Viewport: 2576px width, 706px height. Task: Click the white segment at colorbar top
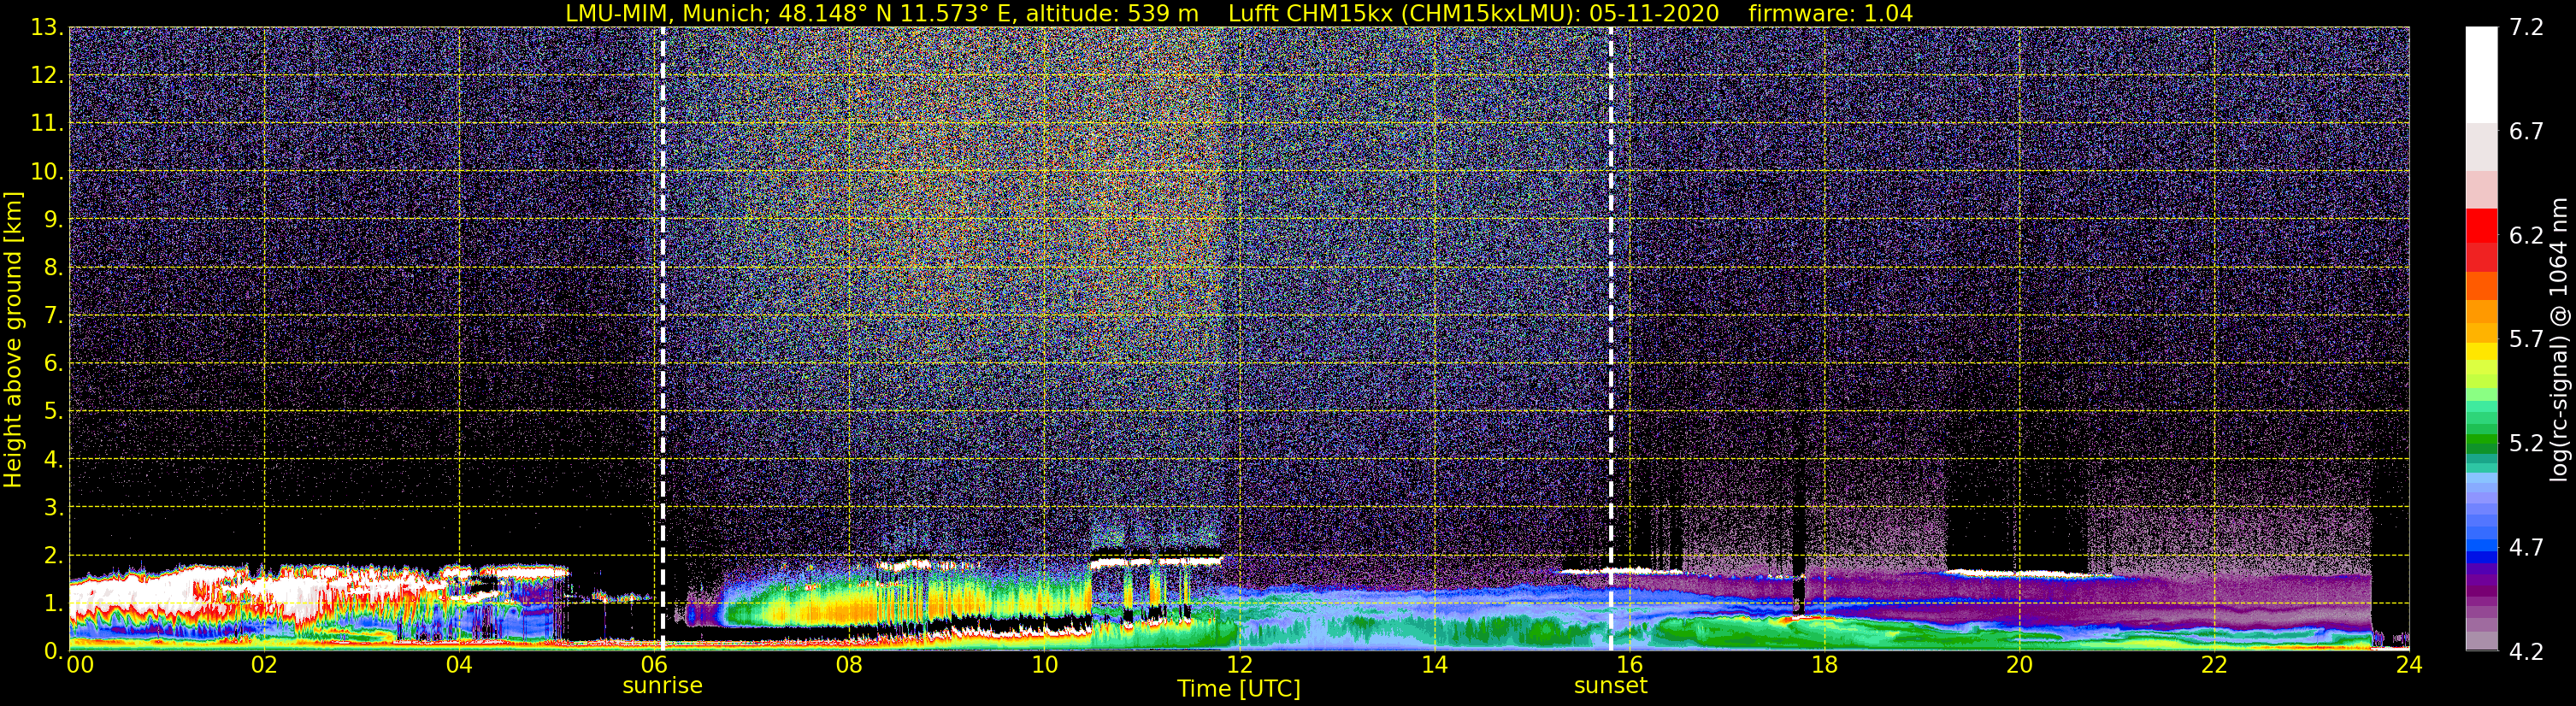click(2481, 75)
